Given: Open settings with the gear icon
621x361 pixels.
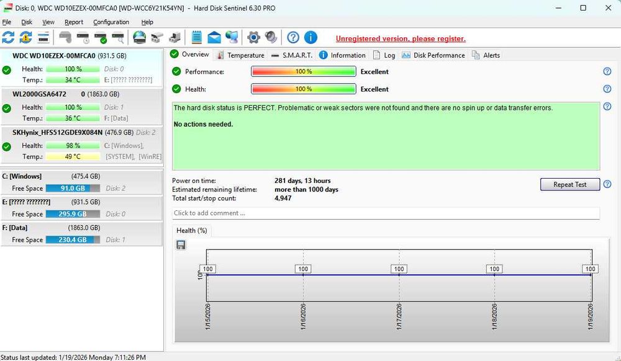Looking at the screenshot, I should [253, 38].
